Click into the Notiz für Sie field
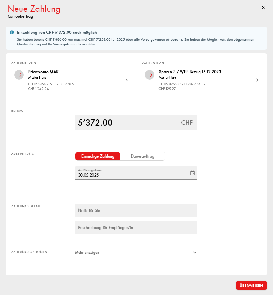Image resolution: width=273 pixels, height=295 pixels. (x=136, y=211)
